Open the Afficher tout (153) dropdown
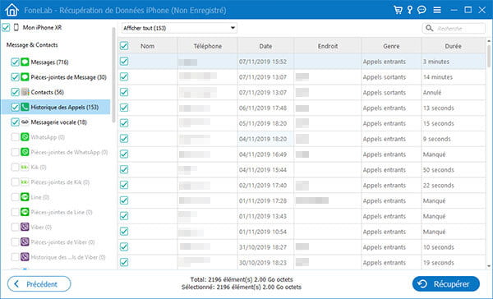Viewport: 493px width, 299px height. [179, 28]
